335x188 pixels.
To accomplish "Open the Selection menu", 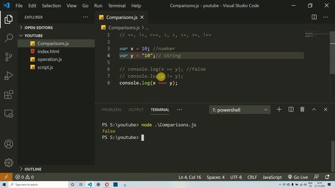I will click(51, 6).
